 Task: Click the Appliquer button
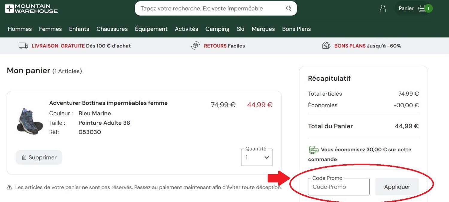pyautogui.click(x=397, y=186)
